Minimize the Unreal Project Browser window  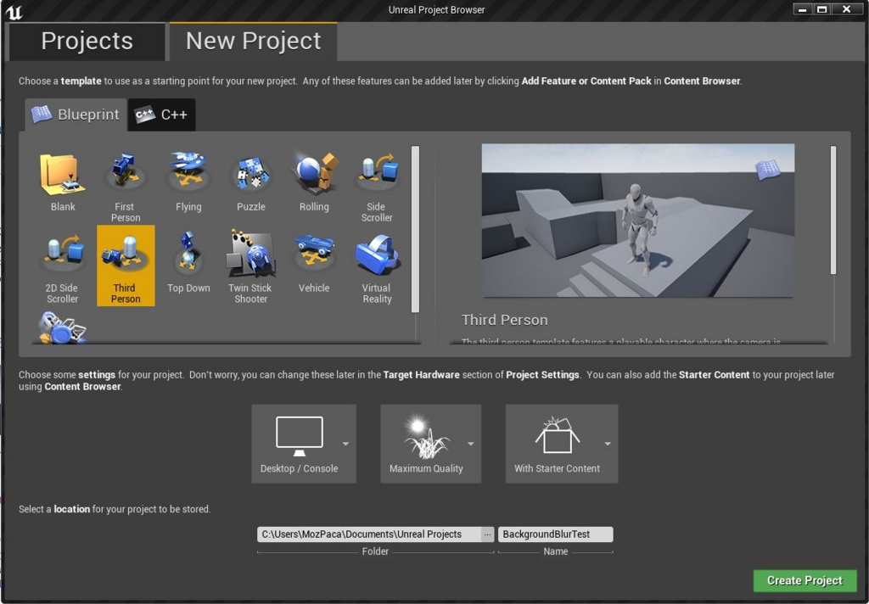click(x=802, y=9)
